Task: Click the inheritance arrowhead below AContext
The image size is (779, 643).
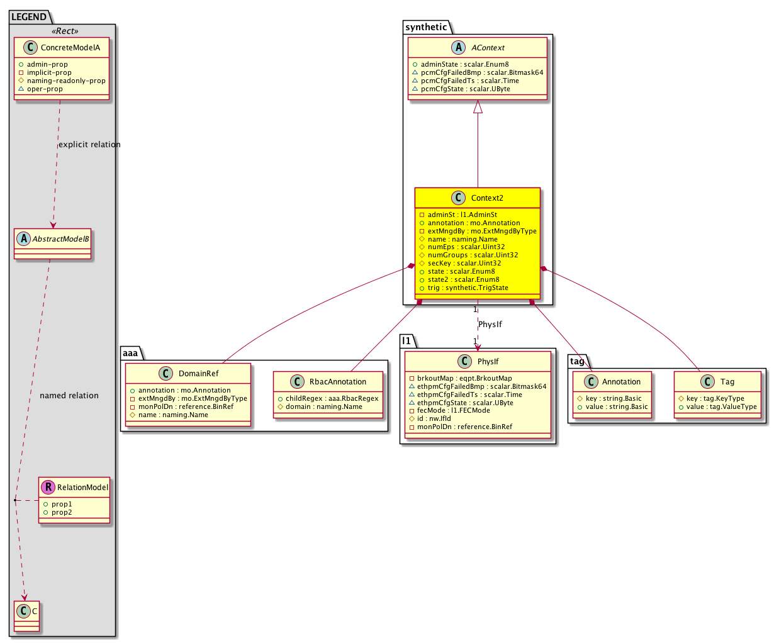Action: tap(478, 107)
